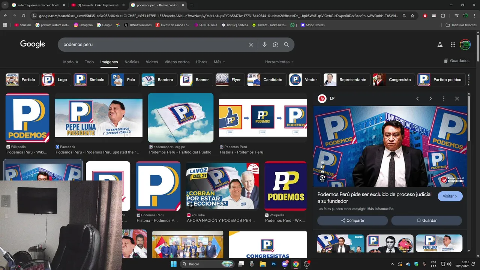
Task: Reload the page
Action: point(23,16)
